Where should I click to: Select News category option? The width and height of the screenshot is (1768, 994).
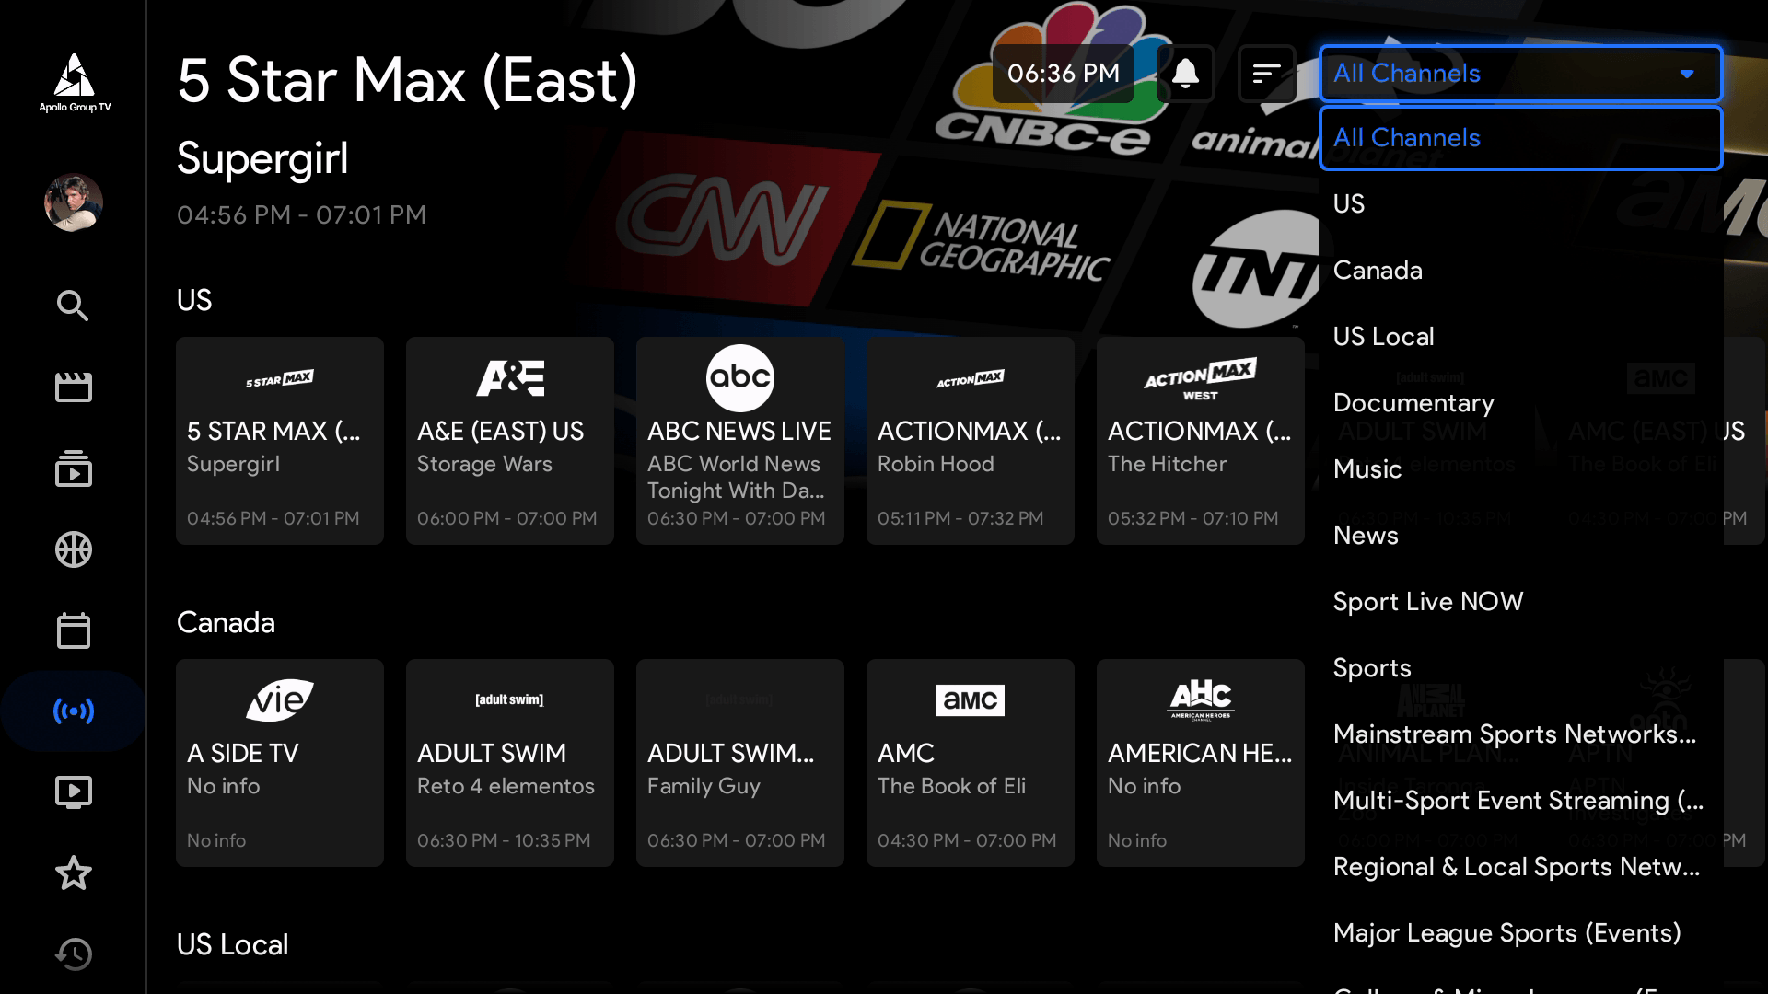click(1521, 536)
